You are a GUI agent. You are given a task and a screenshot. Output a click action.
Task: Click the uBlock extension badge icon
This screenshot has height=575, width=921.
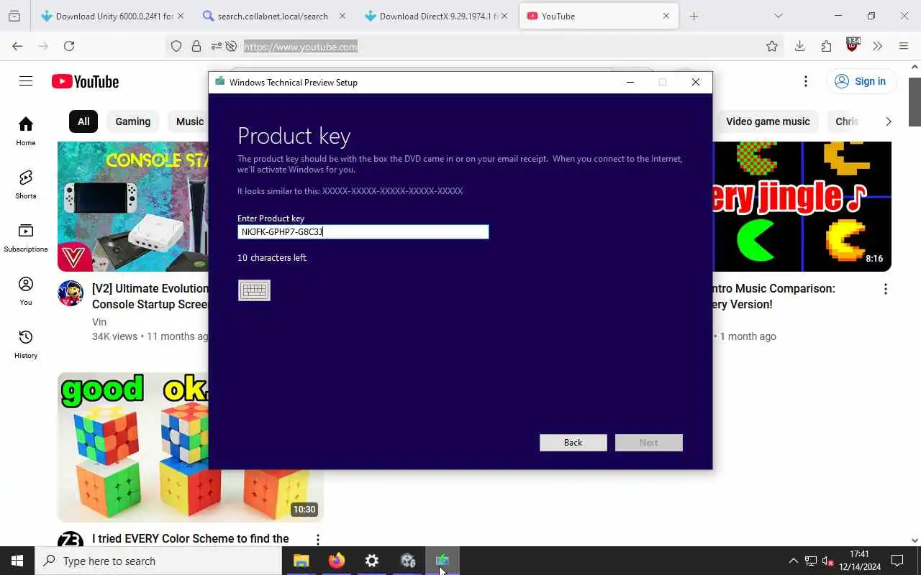[x=853, y=45]
